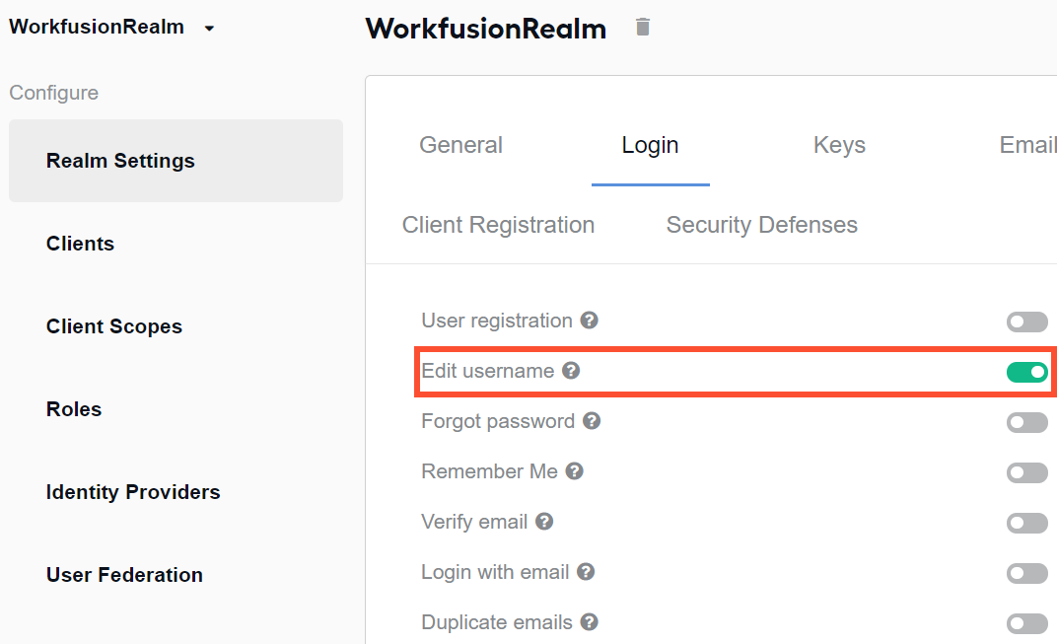Open the Keys tab
This screenshot has width=1057, height=644.
click(839, 145)
